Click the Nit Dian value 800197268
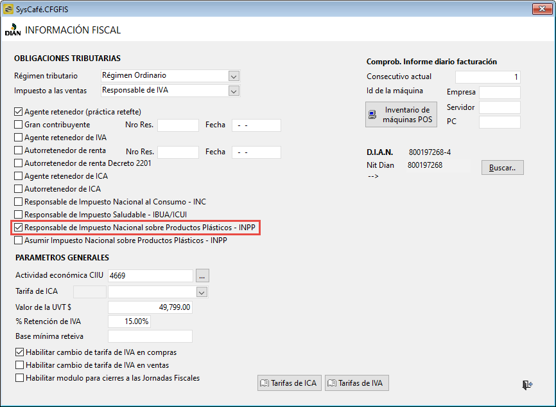The height and width of the screenshot is (407, 556). pyautogui.click(x=425, y=165)
